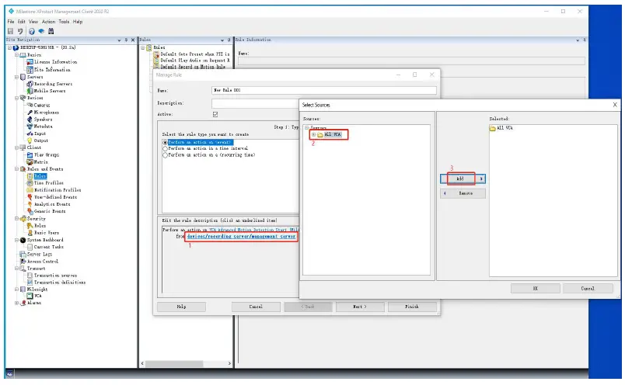Open the File menu
The height and width of the screenshot is (385, 625).
[11, 22]
